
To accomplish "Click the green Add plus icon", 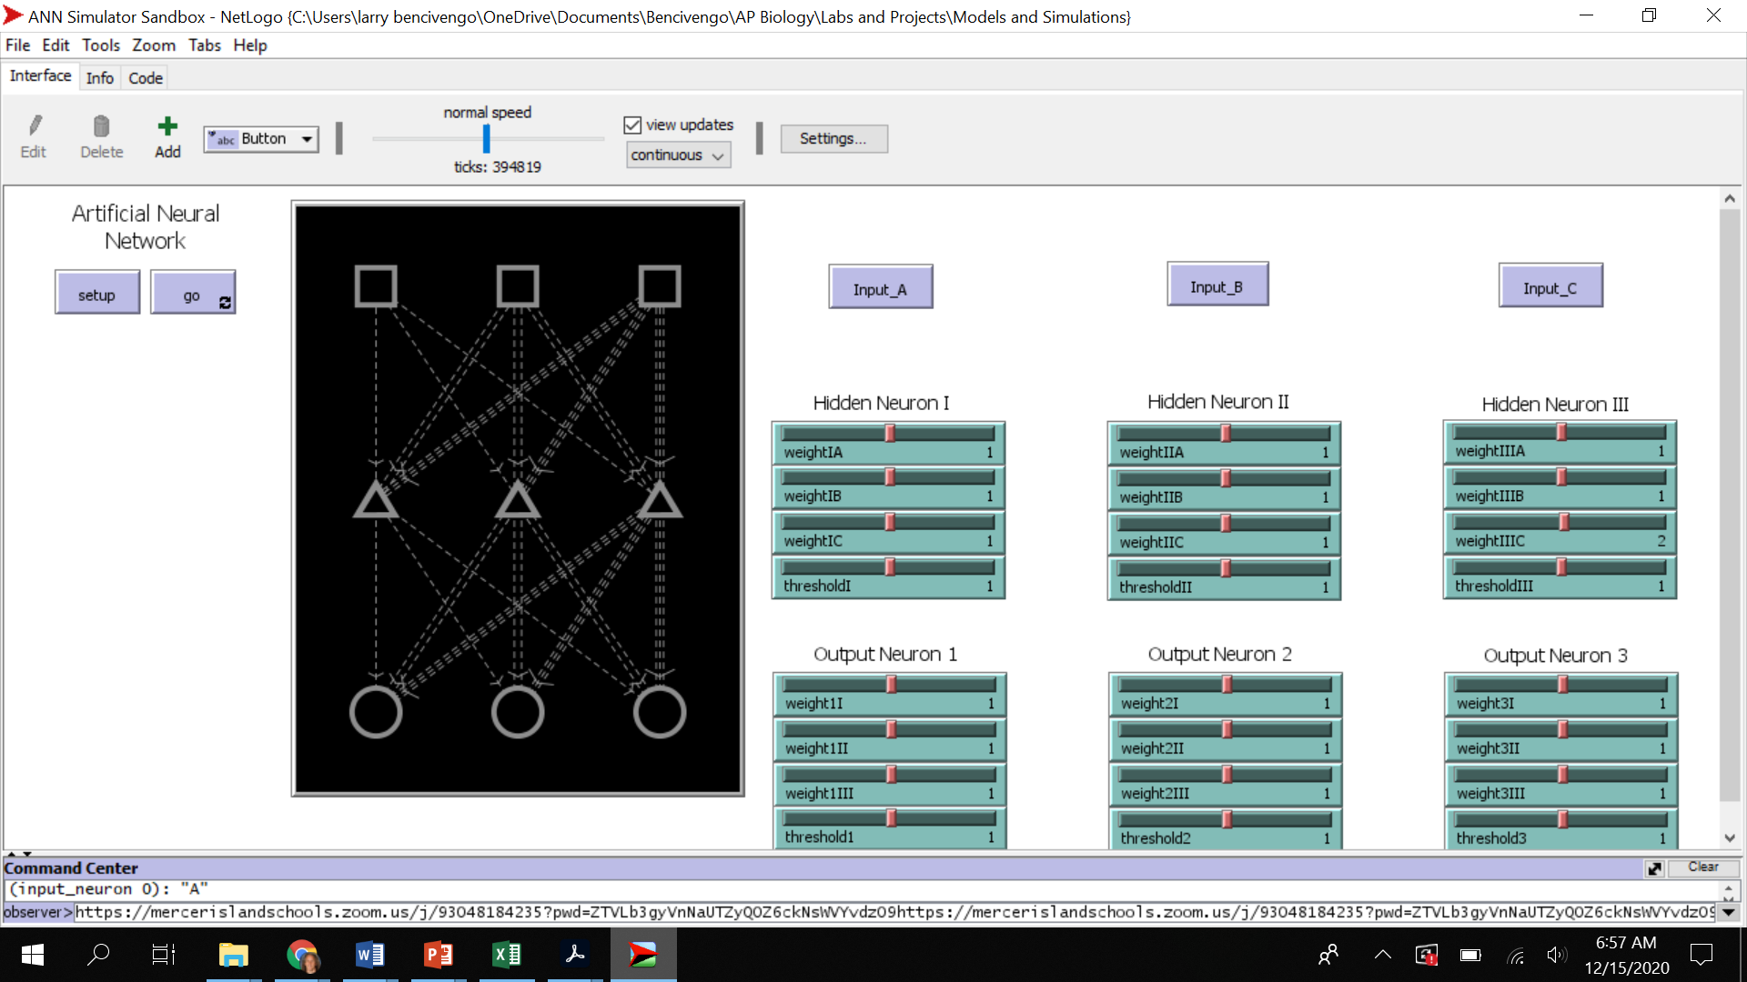I will tap(167, 126).
